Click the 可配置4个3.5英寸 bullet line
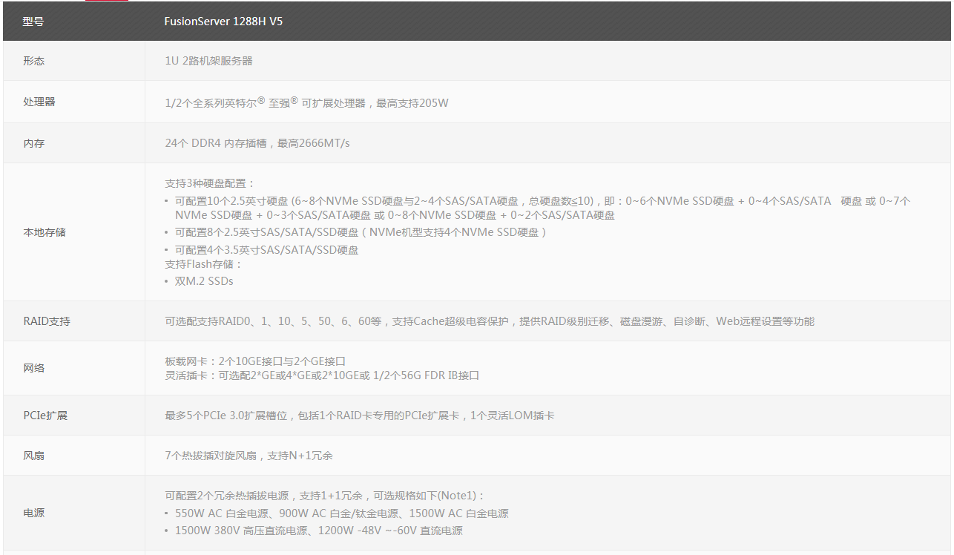The image size is (954, 555). coord(262,250)
